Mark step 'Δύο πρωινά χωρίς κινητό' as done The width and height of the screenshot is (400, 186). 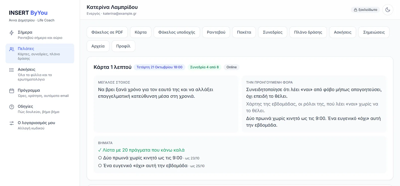pos(100,158)
